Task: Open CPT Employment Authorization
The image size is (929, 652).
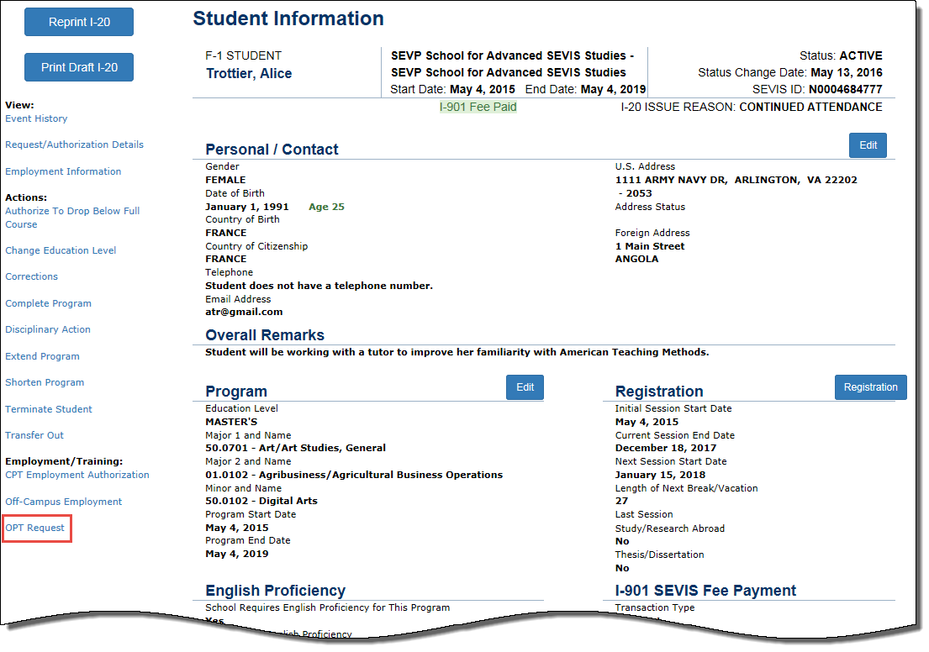Action: 77,475
